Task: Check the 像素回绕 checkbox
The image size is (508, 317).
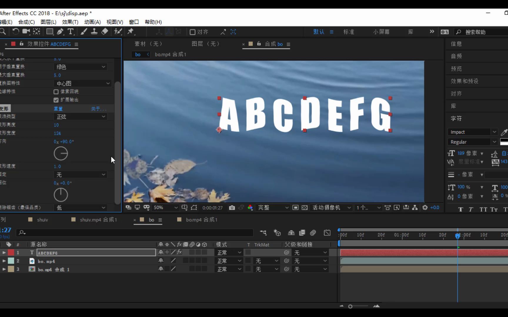Action: tap(56, 92)
